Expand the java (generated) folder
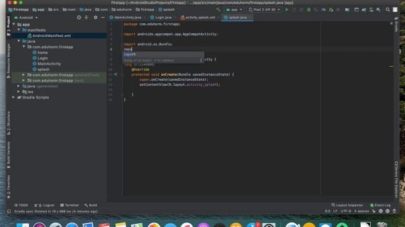The image size is (405, 227). [18, 86]
